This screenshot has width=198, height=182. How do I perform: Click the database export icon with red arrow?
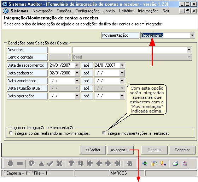(163, 163)
